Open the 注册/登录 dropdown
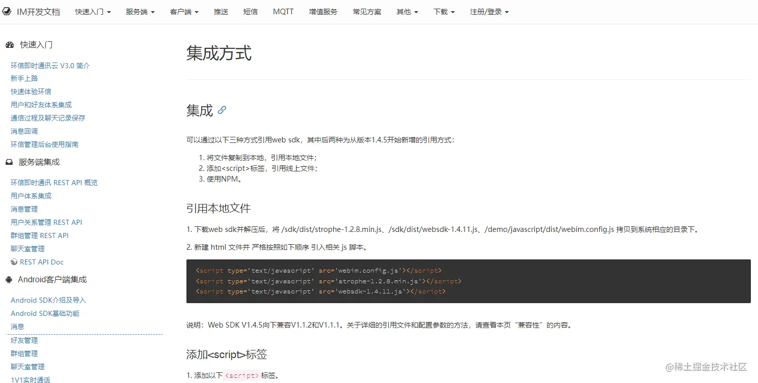 [x=490, y=12]
